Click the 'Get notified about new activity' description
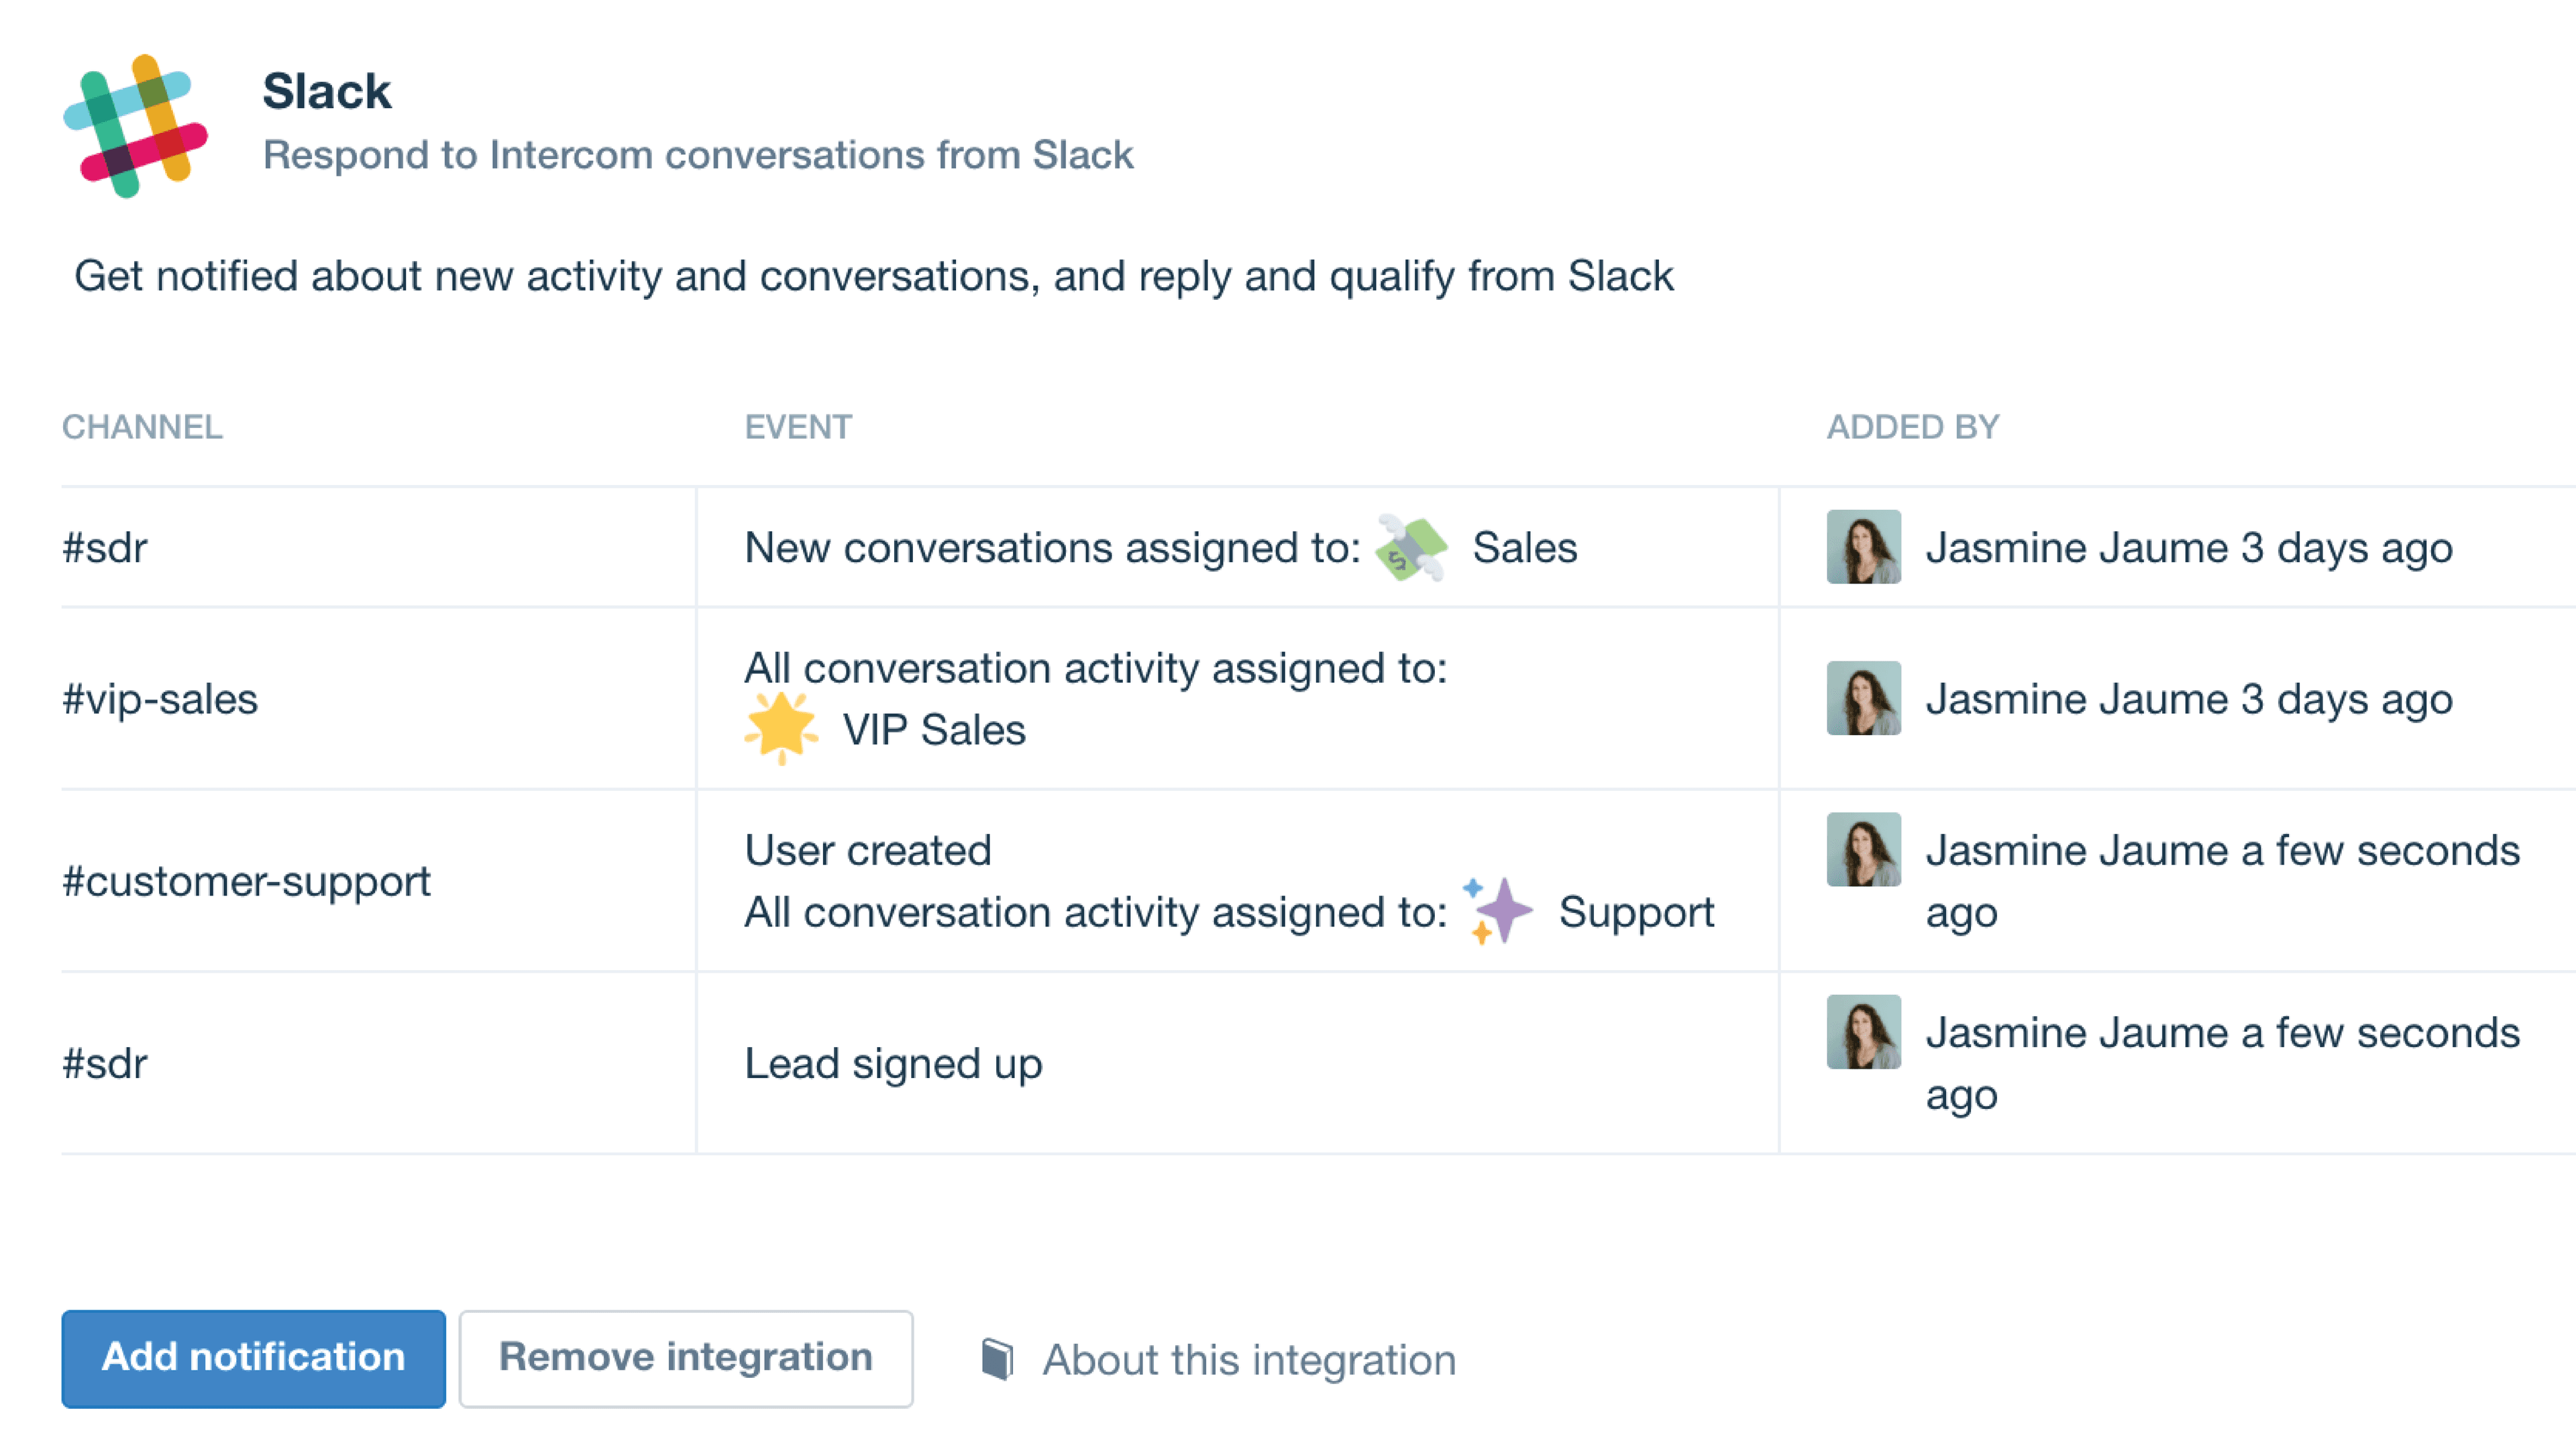This screenshot has height=1449, width=2576. (x=873, y=276)
